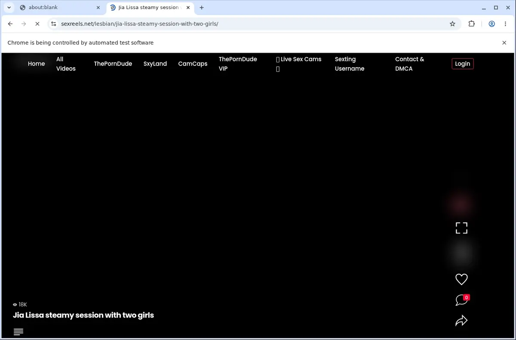Click the blurred red circle above fullscreen icon
This screenshot has height=340, width=516.
tap(461, 204)
